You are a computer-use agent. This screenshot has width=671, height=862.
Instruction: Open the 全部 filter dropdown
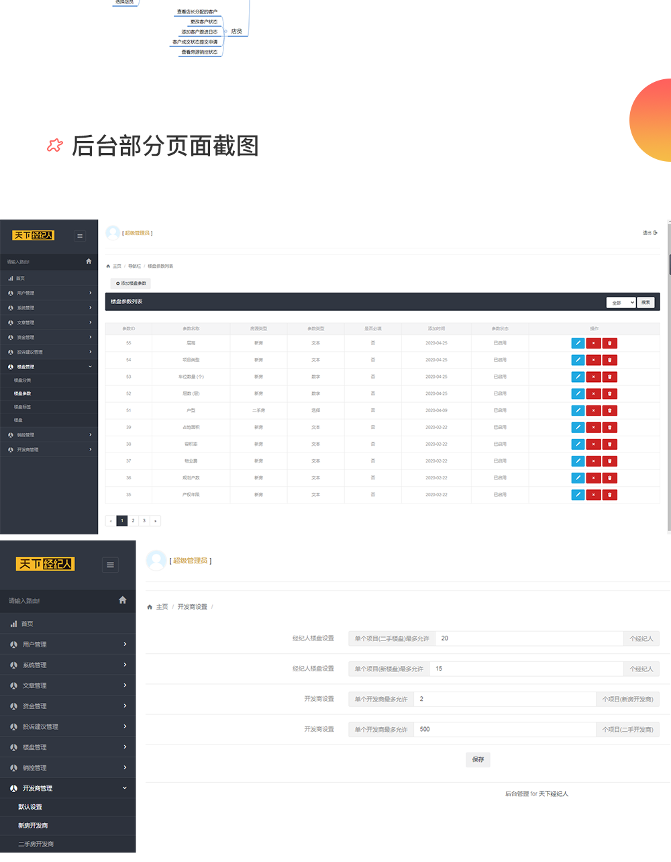[x=620, y=303]
